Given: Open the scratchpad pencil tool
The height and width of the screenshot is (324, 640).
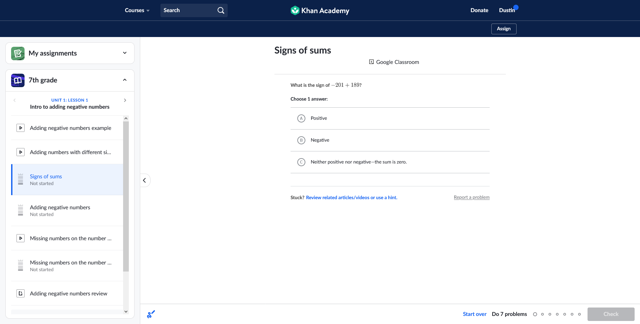Looking at the screenshot, I should coord(151,314).
